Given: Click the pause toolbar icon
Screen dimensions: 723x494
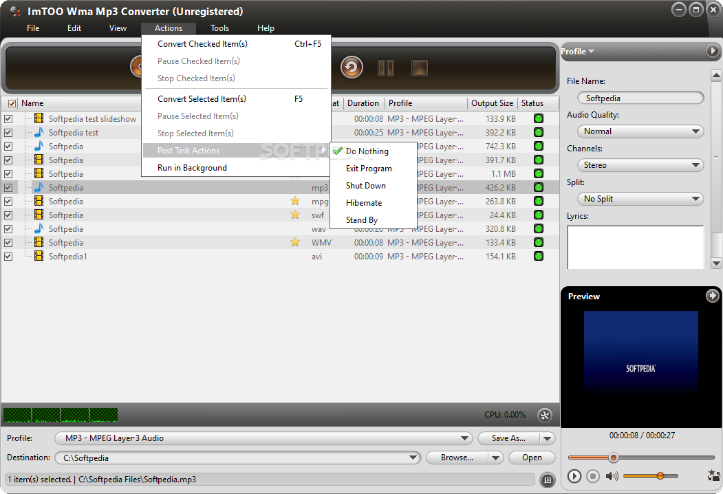Looking at the screenshot, I should point(385,68).
